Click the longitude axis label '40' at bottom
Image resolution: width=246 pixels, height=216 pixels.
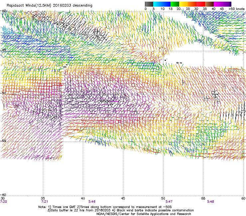pos(83,198)
